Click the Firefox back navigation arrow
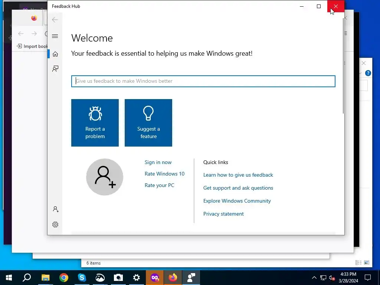 tap(21, 34)
